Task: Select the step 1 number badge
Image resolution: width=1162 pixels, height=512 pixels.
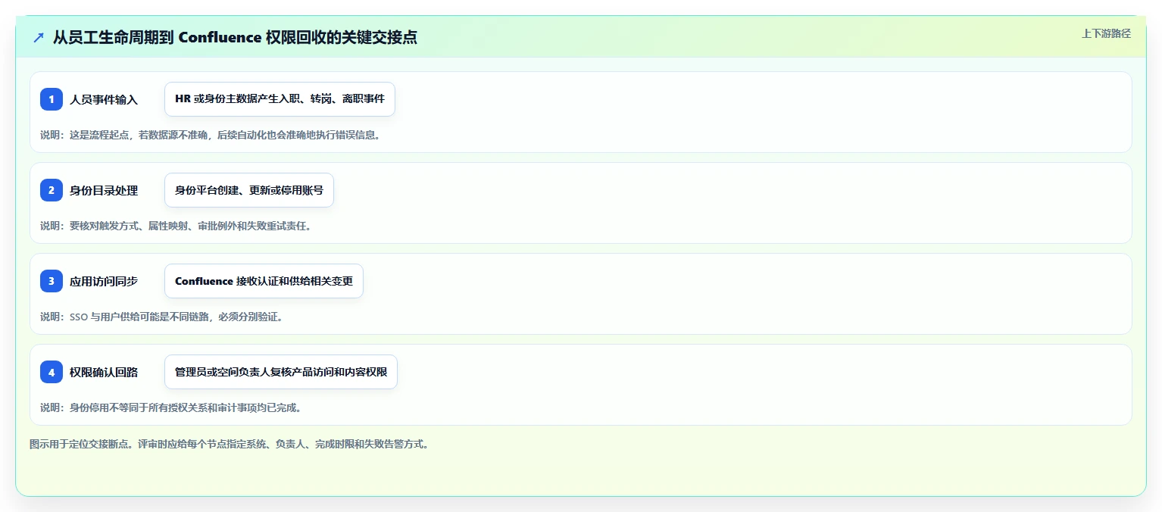Action: (52, 99)
